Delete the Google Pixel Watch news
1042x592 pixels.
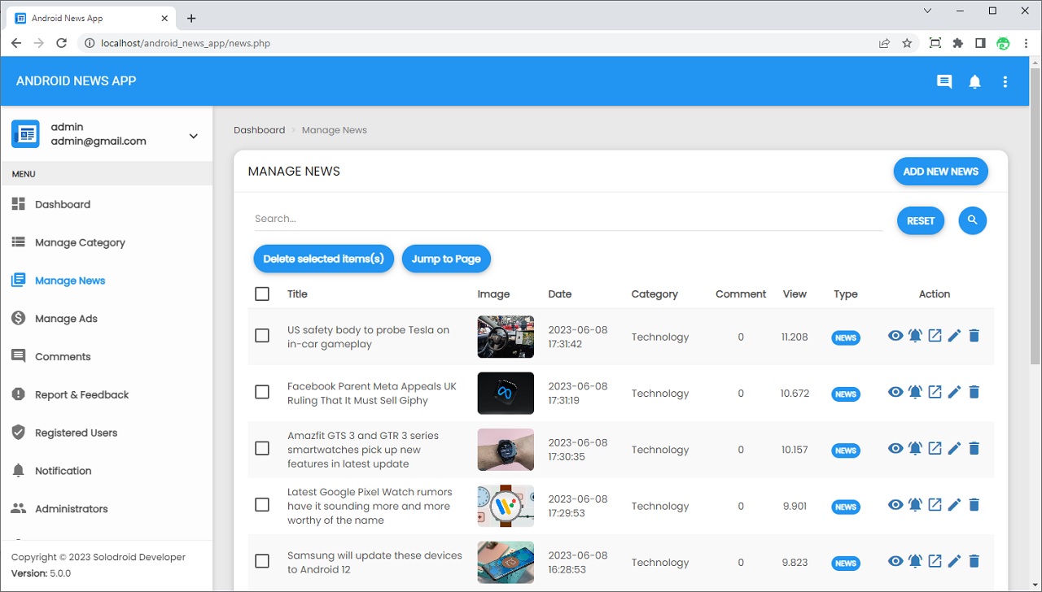pyautogui.click(x=974, y=505)
